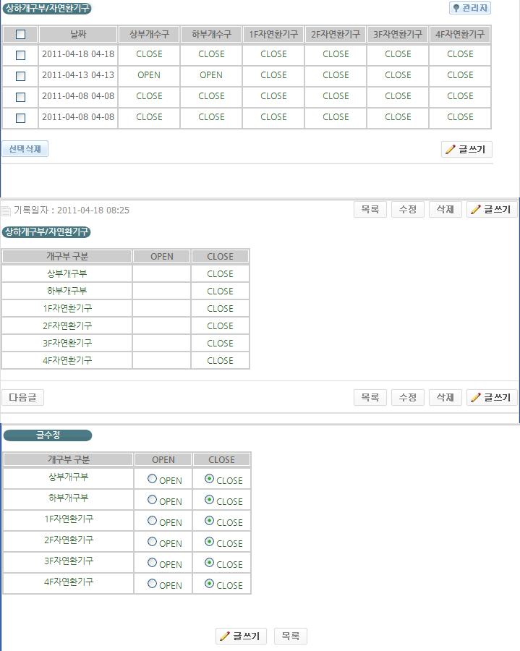Click 목록 button at bottom of edit form
Viewport: 520px width, 651px height.
pyautogui.click(x=291, y=637)
